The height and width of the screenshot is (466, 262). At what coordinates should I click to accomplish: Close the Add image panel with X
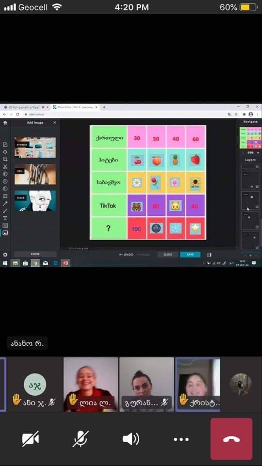pos(55,123)
